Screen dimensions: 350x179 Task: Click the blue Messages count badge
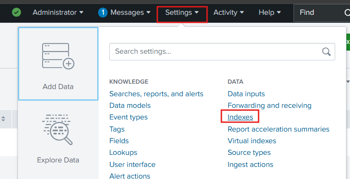[103, 13]
